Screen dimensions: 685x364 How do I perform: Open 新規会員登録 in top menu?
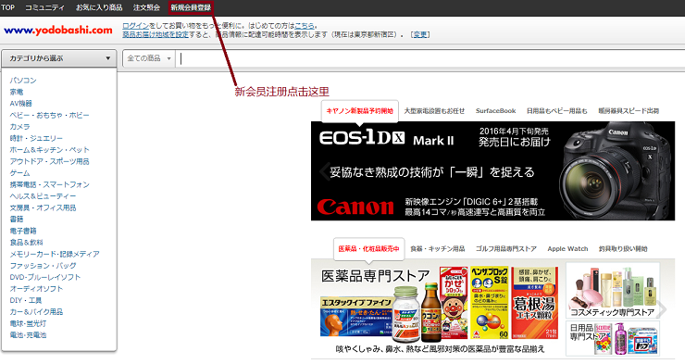coord(191,7)
